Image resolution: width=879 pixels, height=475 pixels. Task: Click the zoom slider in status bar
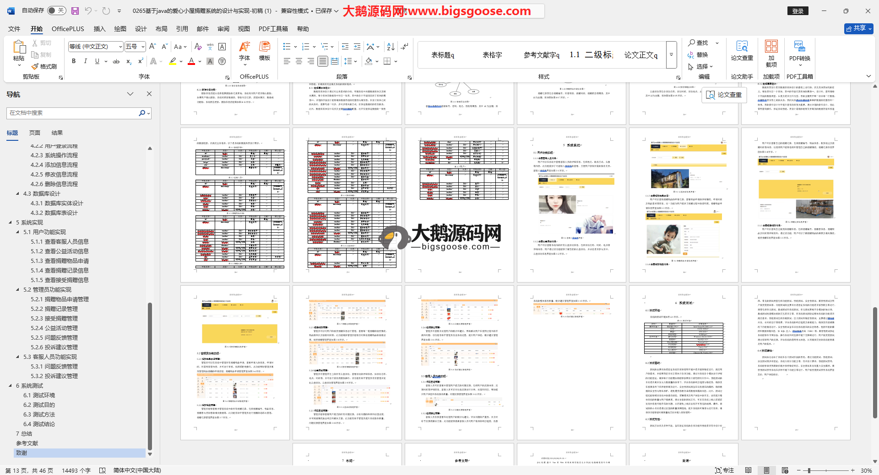[809, 470]
